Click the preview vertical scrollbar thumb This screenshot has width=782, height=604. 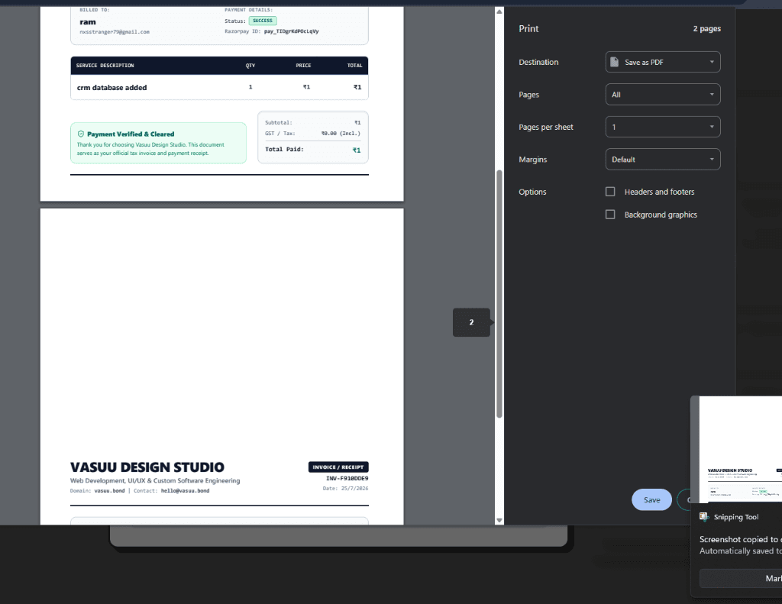(x=499, y=294)
